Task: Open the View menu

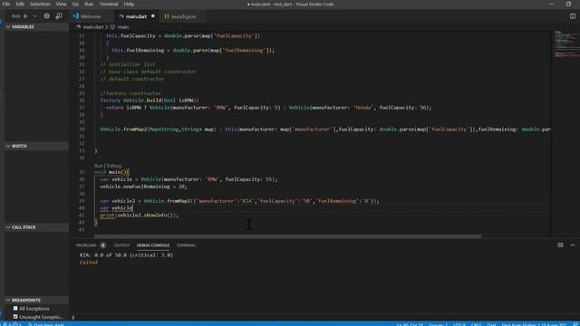Action: (61, 4)
